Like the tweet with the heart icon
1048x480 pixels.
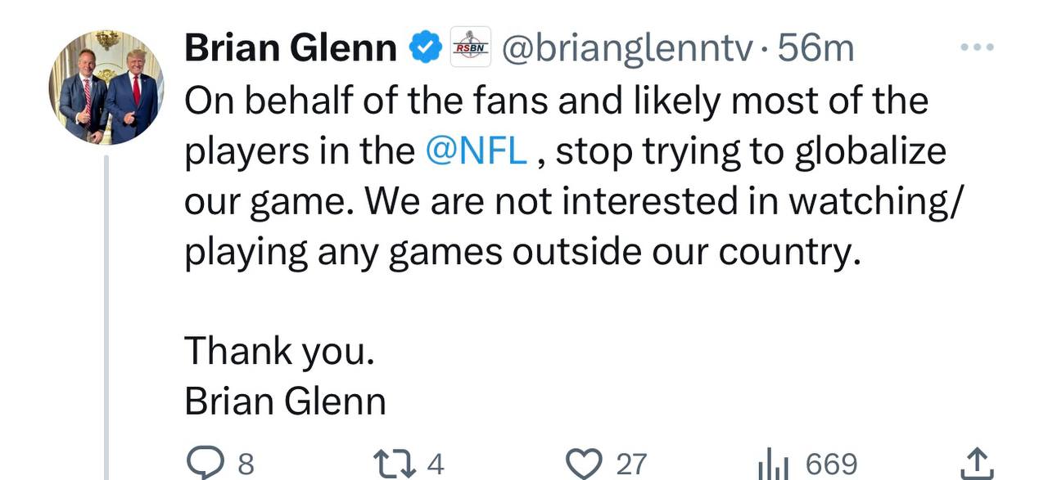[585, 464]
